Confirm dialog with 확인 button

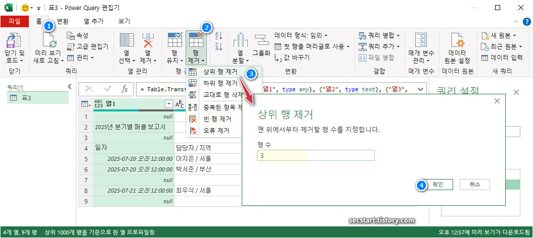(x=437, y=185)
